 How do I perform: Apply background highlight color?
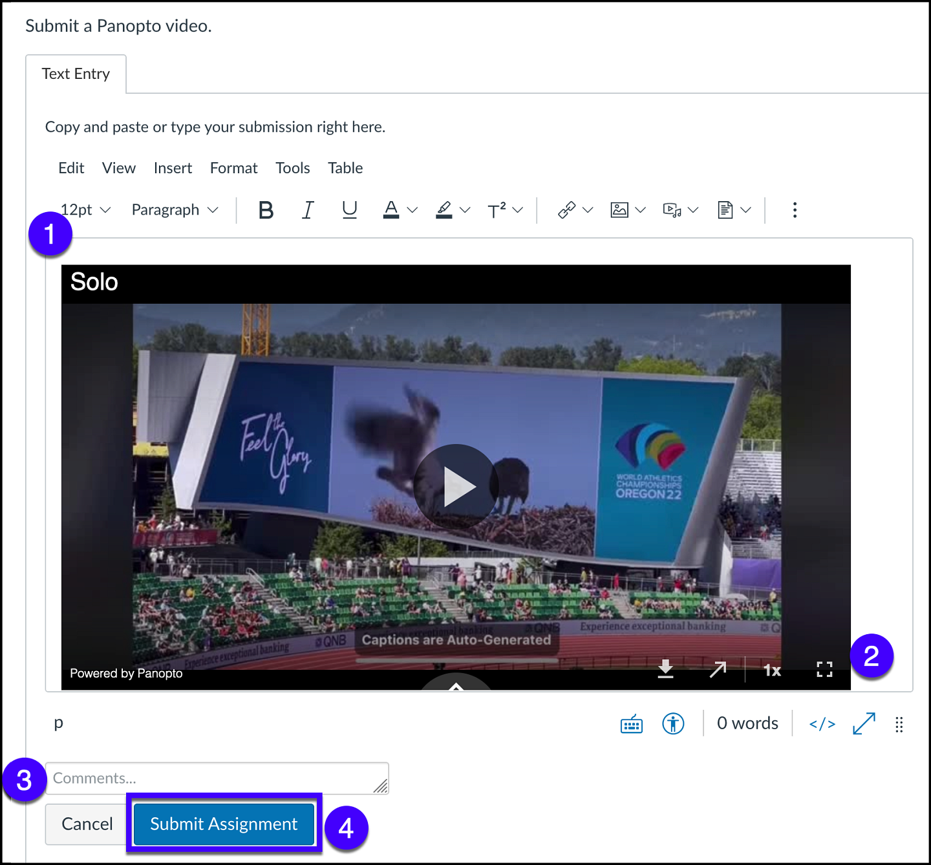click(x=444, y=210)
